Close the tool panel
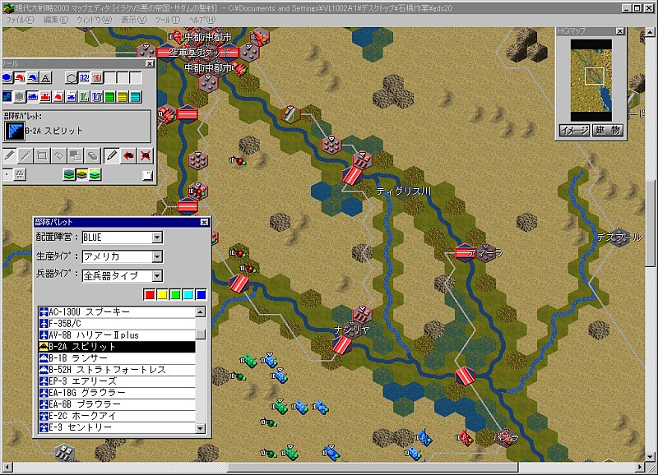This screenshot has height=475, width=658. (150, 64)
